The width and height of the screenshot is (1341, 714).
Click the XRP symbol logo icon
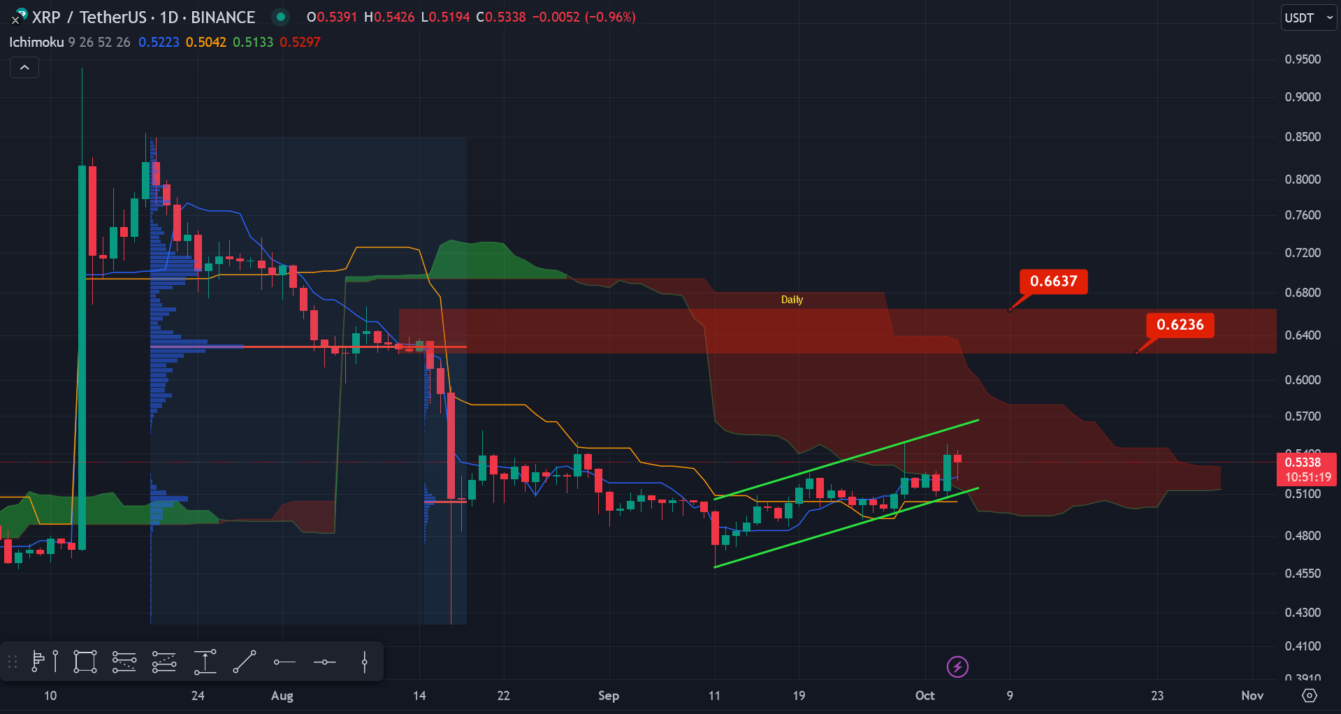20,16
